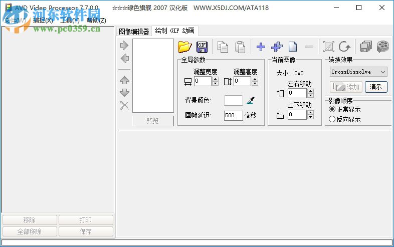The height and width of the screenshot is (247, 394).
Task: Increase 上下移动 value with up spinner
Action: point(311,113)
